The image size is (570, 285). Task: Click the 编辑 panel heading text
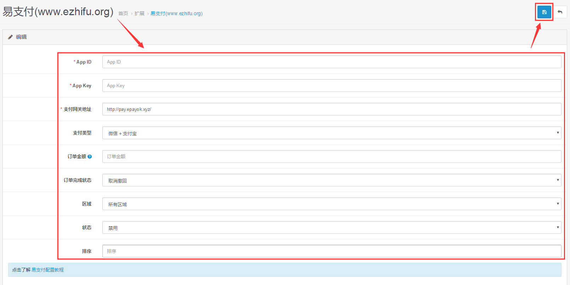tap(21, 37)
